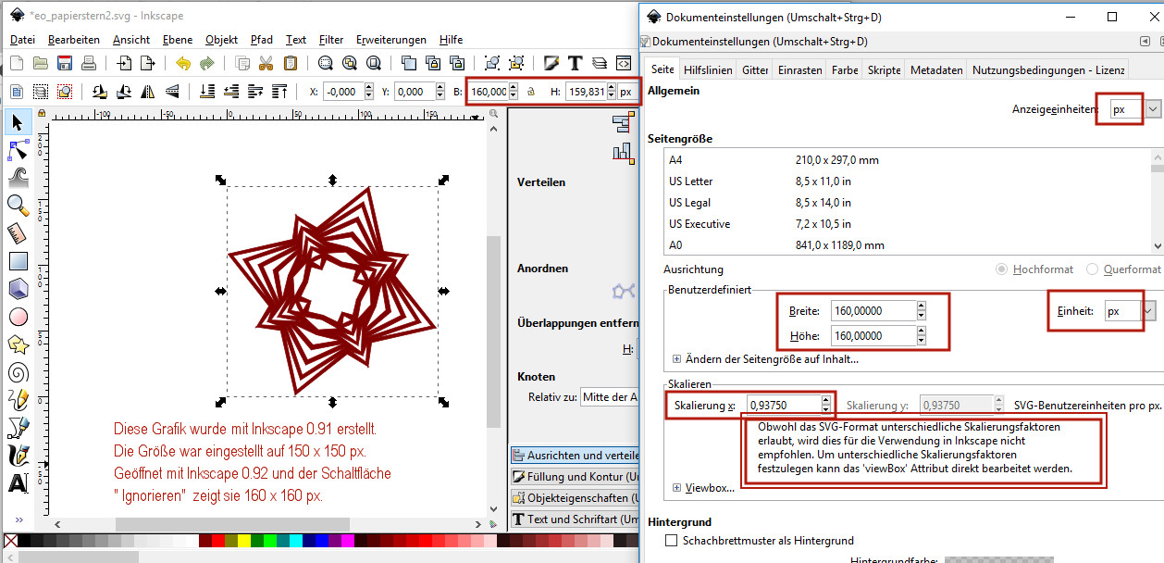Select Querformat orientation radio button

click(x=1093, y=269)
